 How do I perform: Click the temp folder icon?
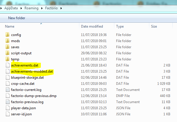[7, 59]
